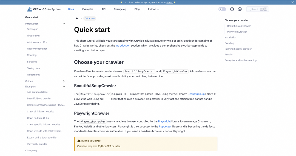Open Refactoring in sidebar

[x=33, y=75]
